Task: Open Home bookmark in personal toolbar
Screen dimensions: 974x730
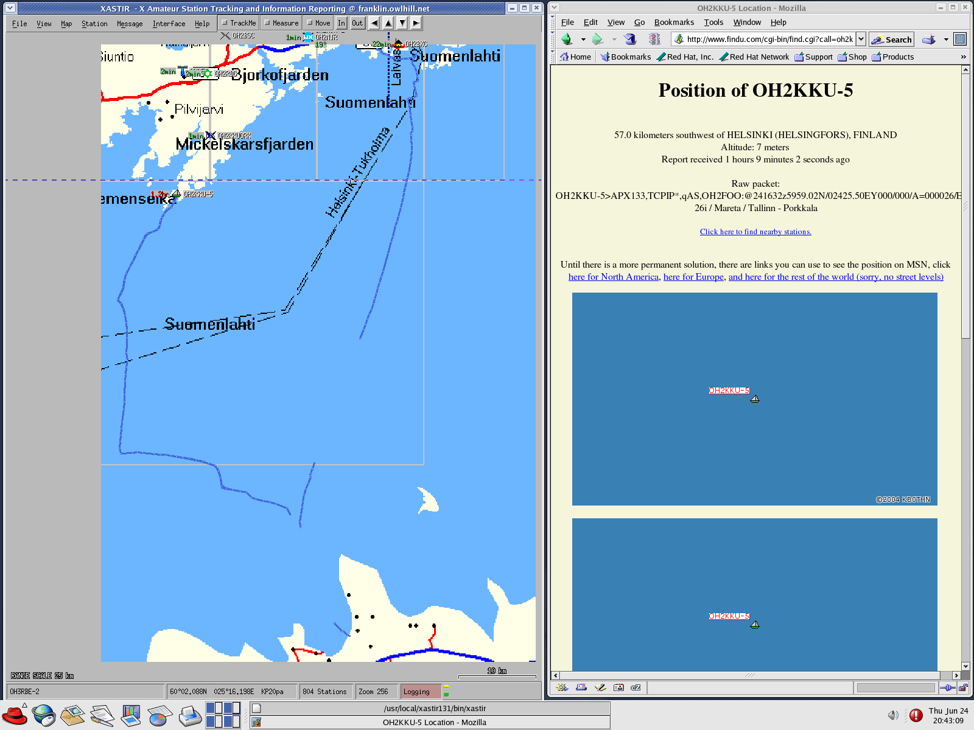Action: click(575, 57)
